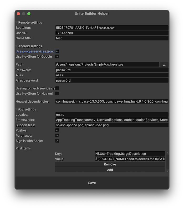Click the Alias password field
The height and width of the screenshot is (209, 184).
[112, 80]
